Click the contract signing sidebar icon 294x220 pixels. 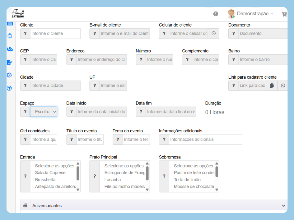pyautogui.click(x=9, y=62)
